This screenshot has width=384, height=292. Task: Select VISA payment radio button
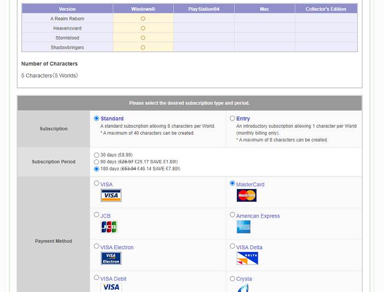(x=97, y=184)
